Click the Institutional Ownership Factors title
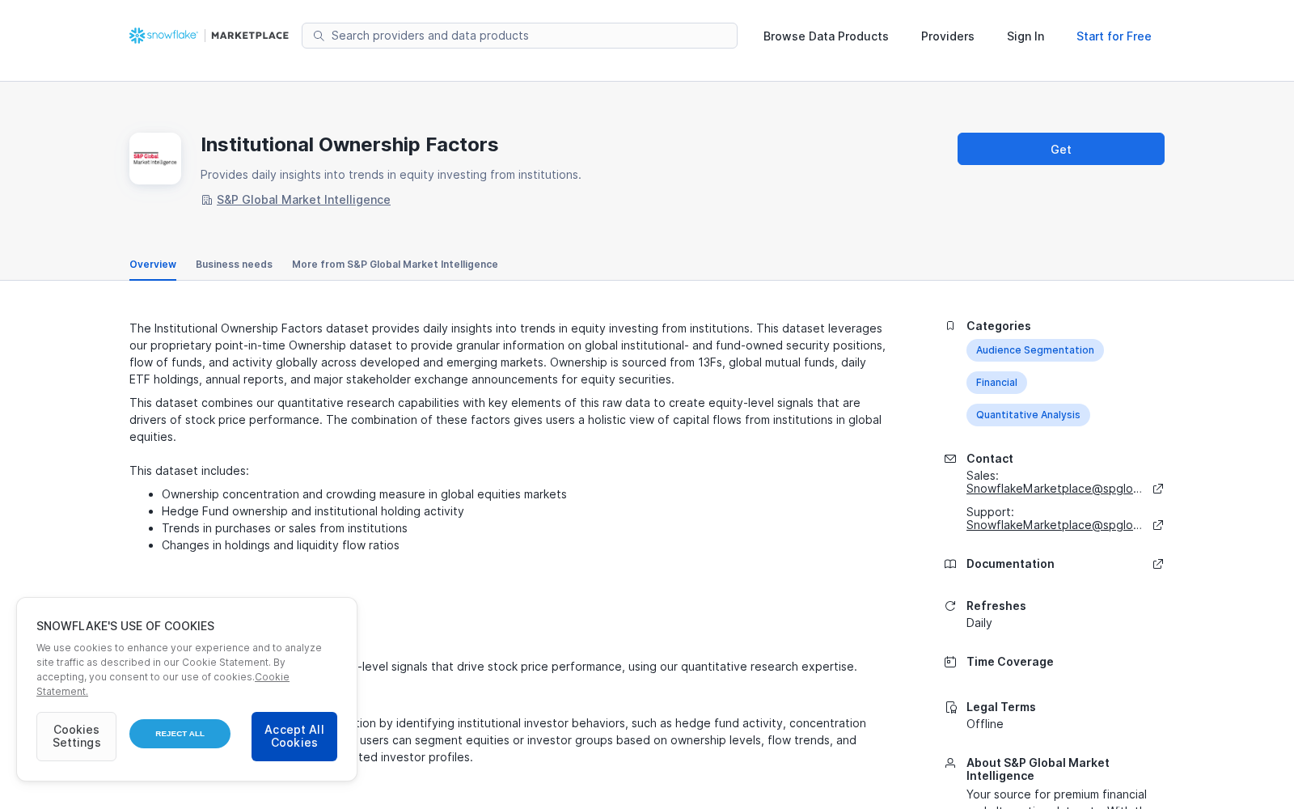This screenshot has height=809, width=1294. (x=349, y=145)
